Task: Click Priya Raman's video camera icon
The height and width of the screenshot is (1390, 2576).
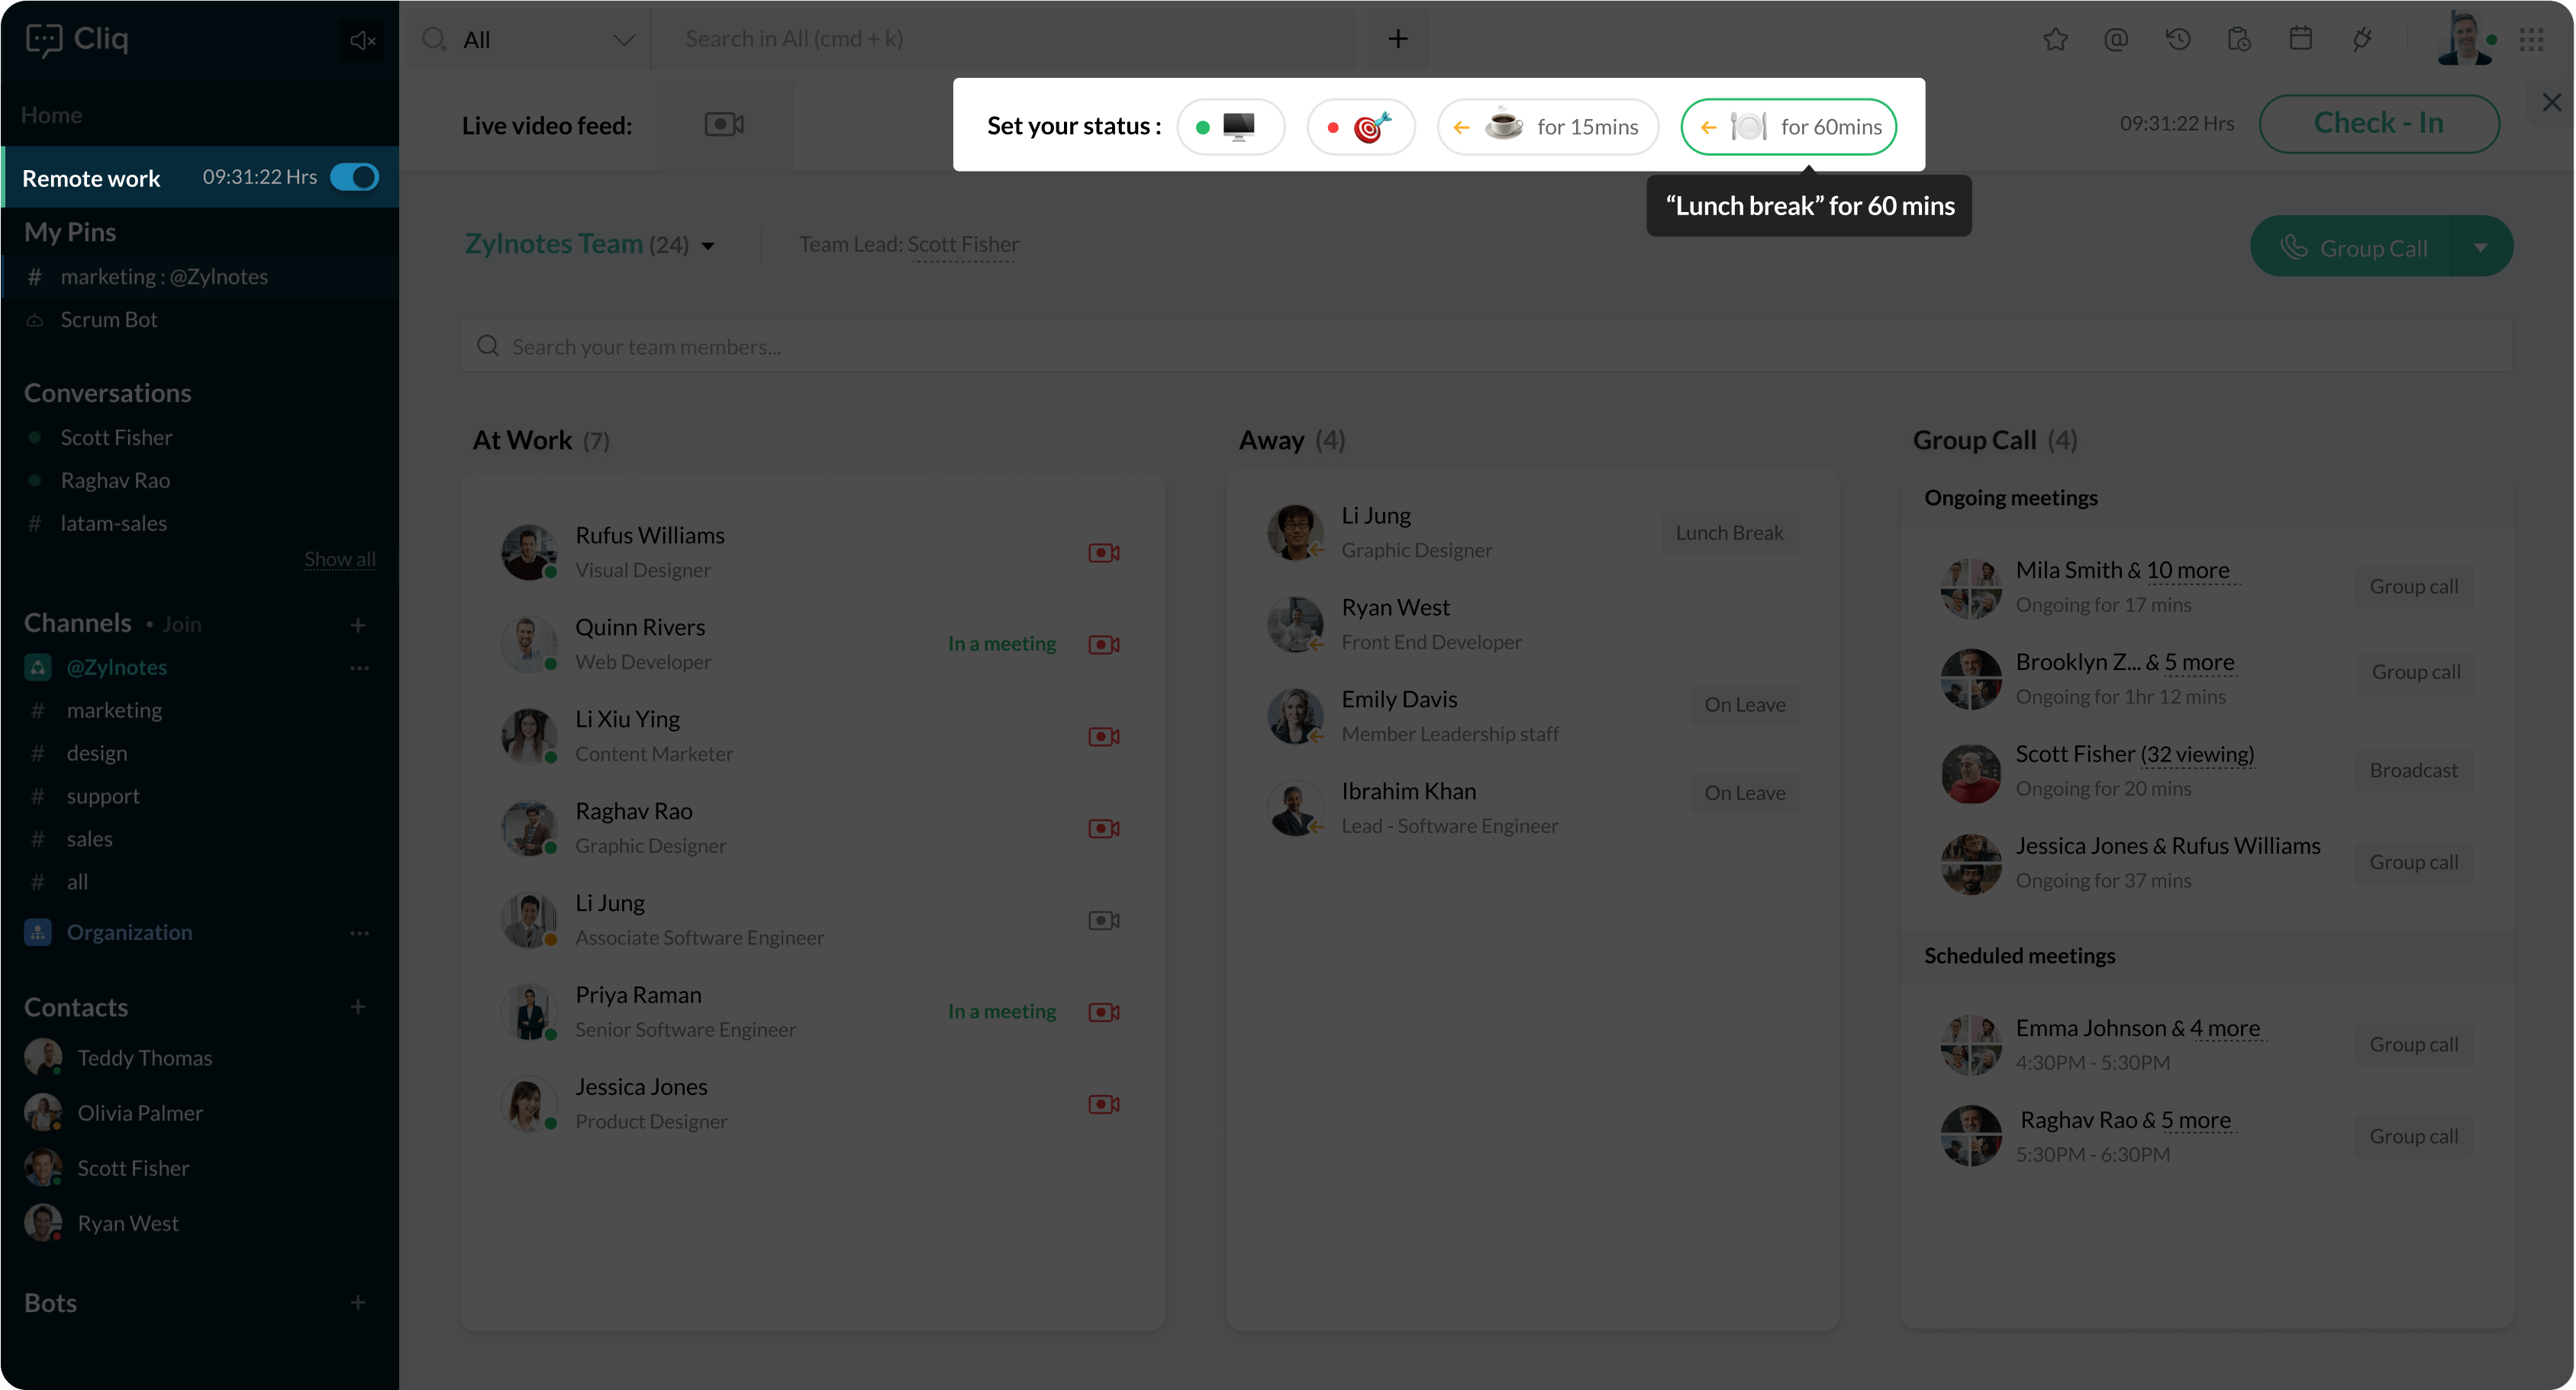Action: (1104, 1012)
